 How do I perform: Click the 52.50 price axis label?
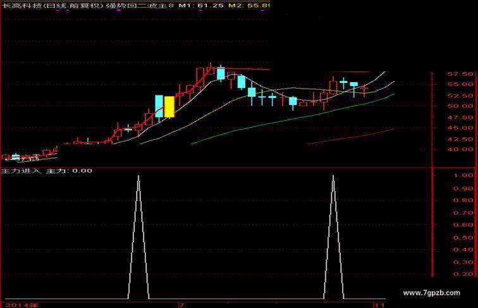pyautogui.click(x=460, y=95)
